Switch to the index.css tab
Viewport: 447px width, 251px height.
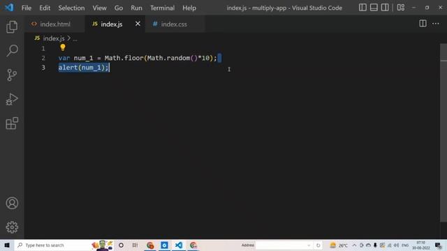click(174, 24)
